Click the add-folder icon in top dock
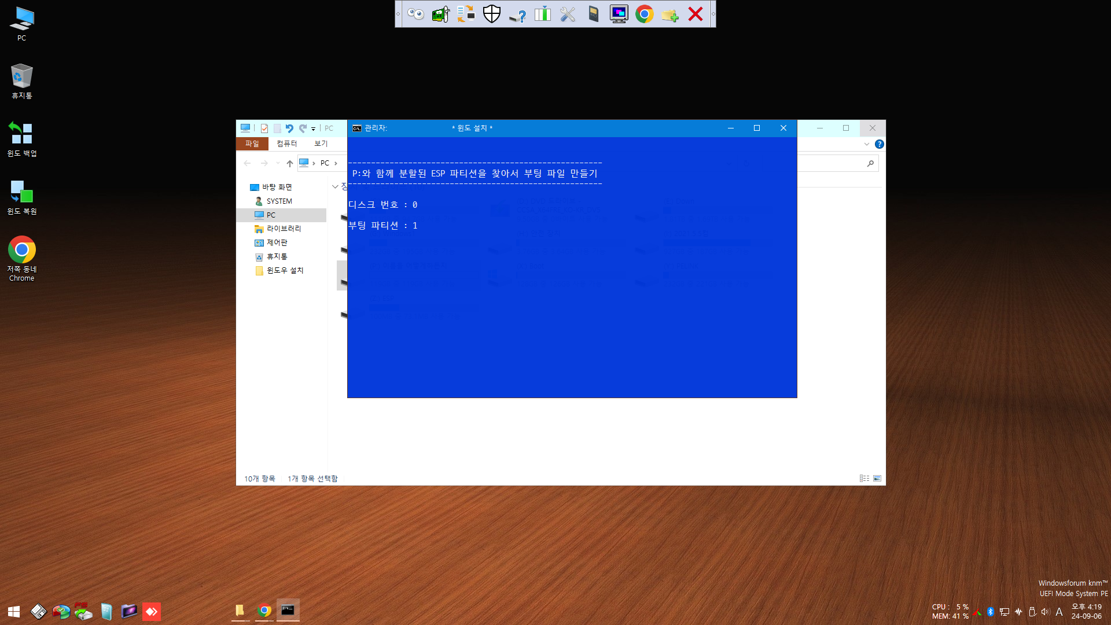Screen dimensions: 1111x625 coord(670,14)
